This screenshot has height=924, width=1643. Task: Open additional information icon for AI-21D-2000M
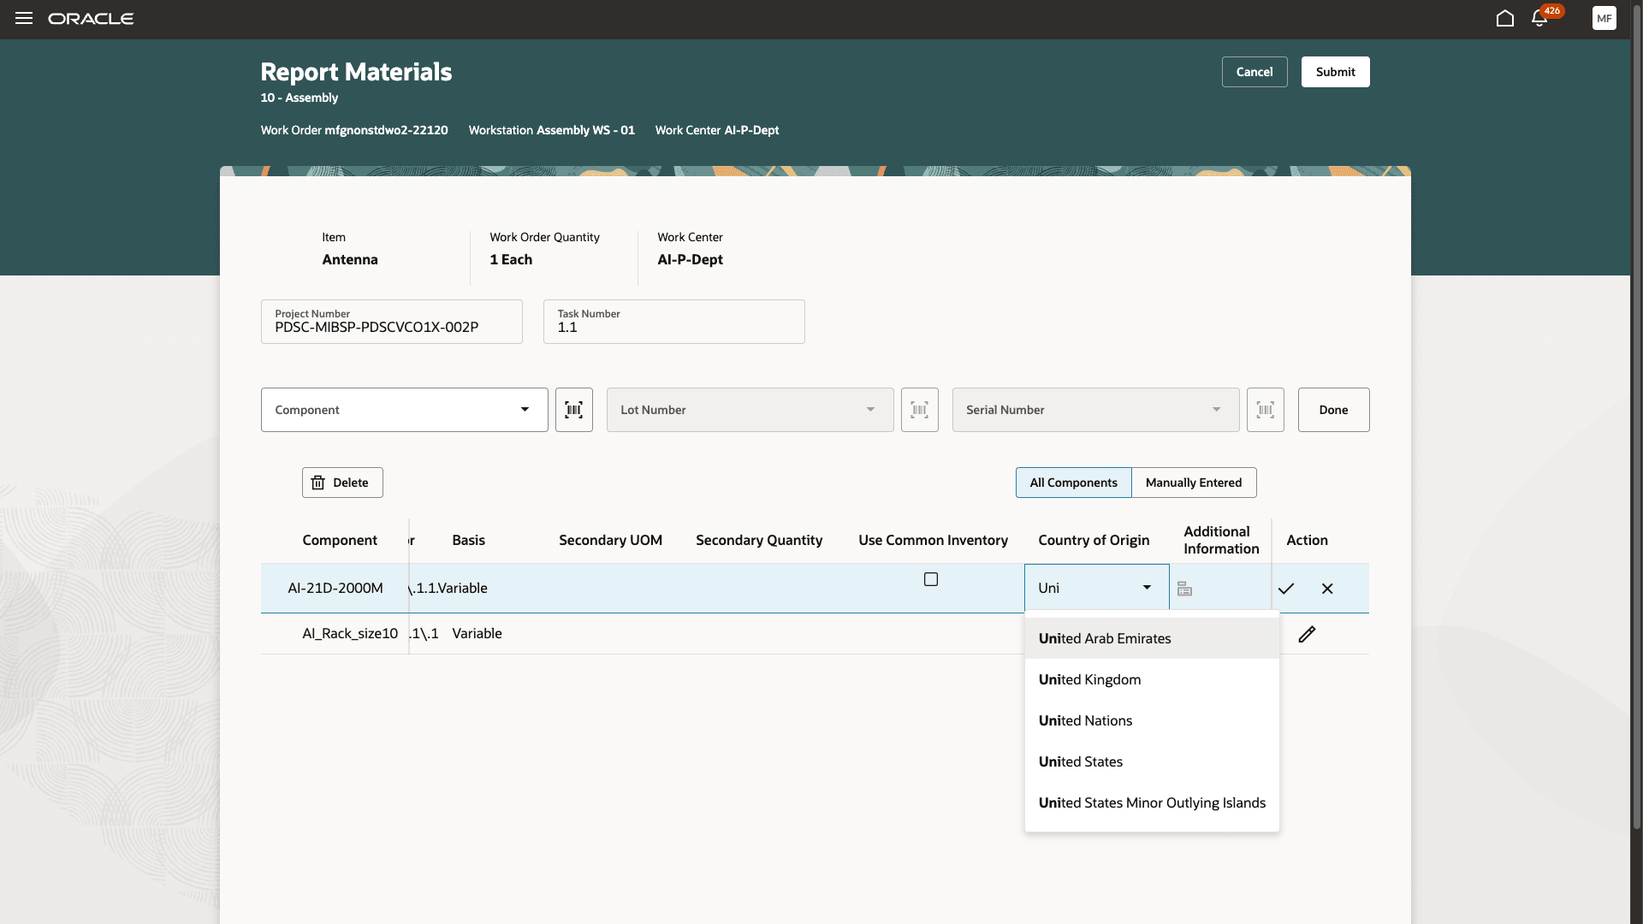[x=1184, y=589]
